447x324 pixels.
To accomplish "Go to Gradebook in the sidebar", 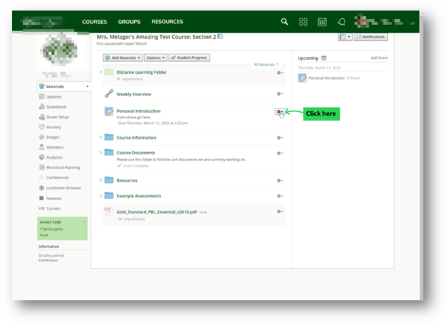I will 56,107.
